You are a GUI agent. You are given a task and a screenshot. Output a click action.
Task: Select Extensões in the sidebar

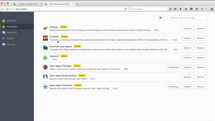coord(17,27)
